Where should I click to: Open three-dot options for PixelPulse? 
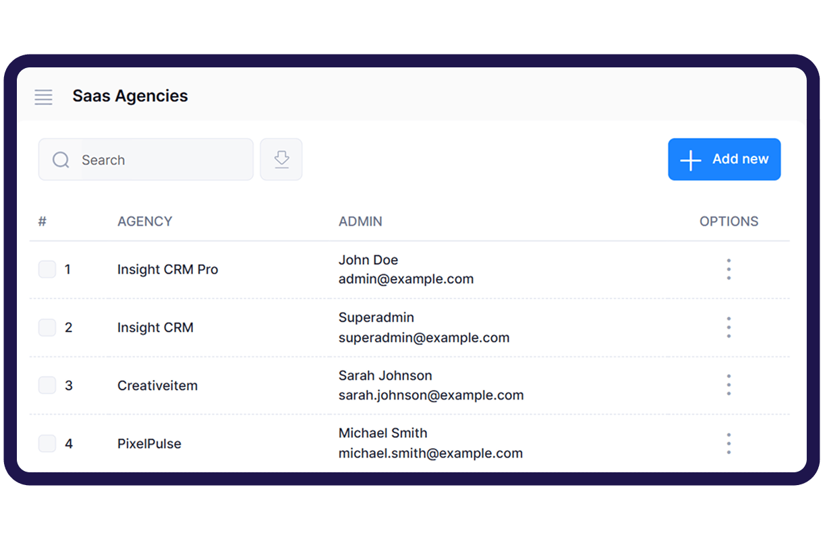729,443
